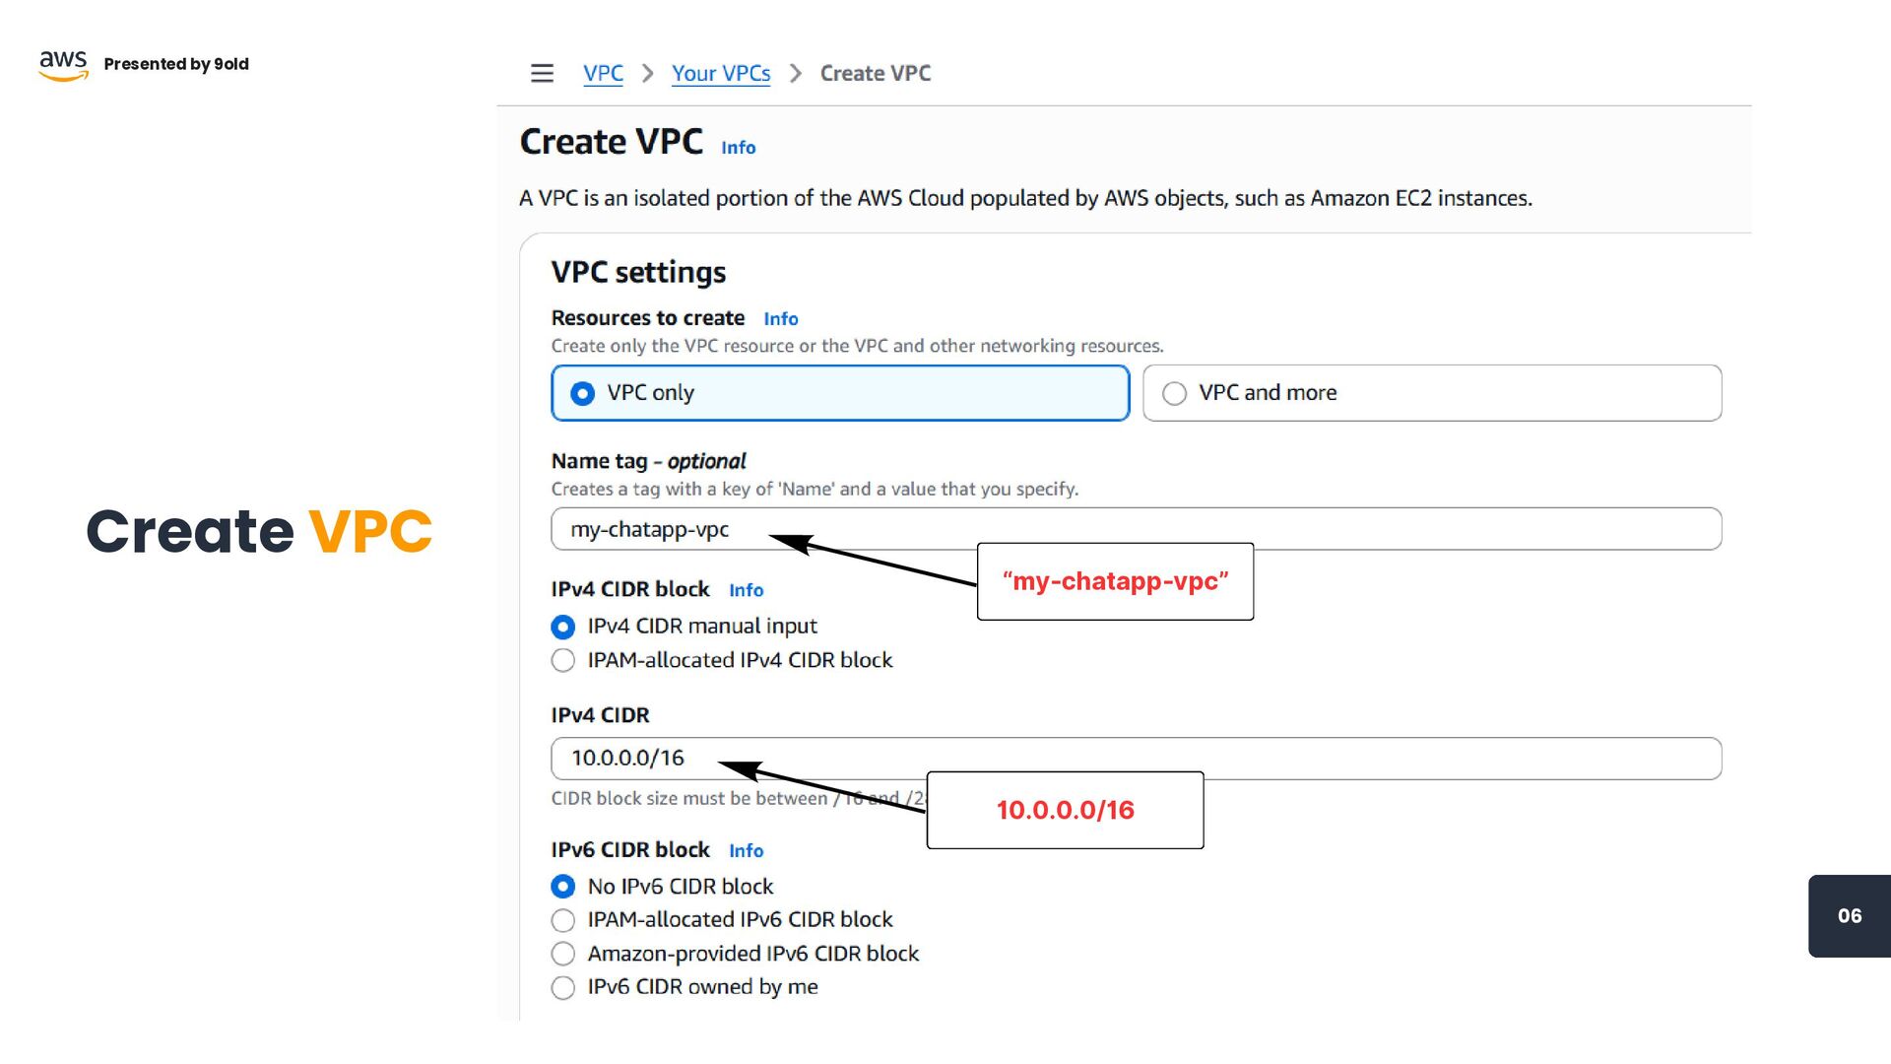Image resolution: width=1891 pixels, height=1064 pixels.
Task: Open Info link for IPv4 CIDR block
Action: (746, 590)
